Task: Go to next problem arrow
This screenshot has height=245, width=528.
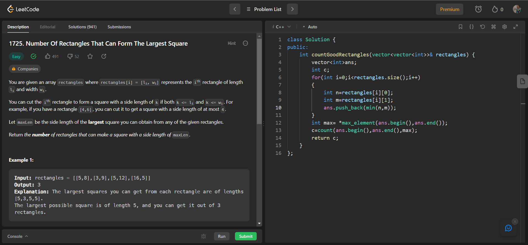Action: [x=292, y=9]
